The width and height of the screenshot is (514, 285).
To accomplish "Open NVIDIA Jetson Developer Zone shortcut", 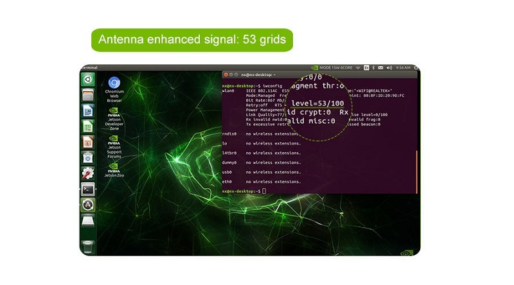I will (114, 119).
